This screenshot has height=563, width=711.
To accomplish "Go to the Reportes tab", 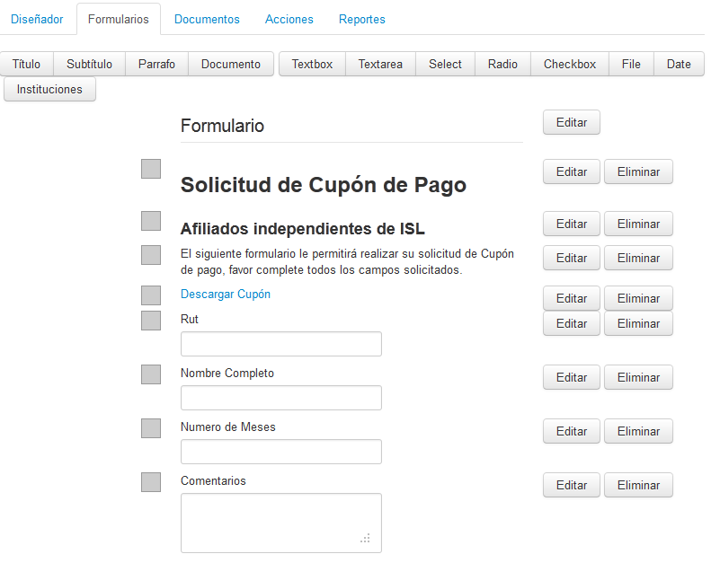I will point(362,19).
